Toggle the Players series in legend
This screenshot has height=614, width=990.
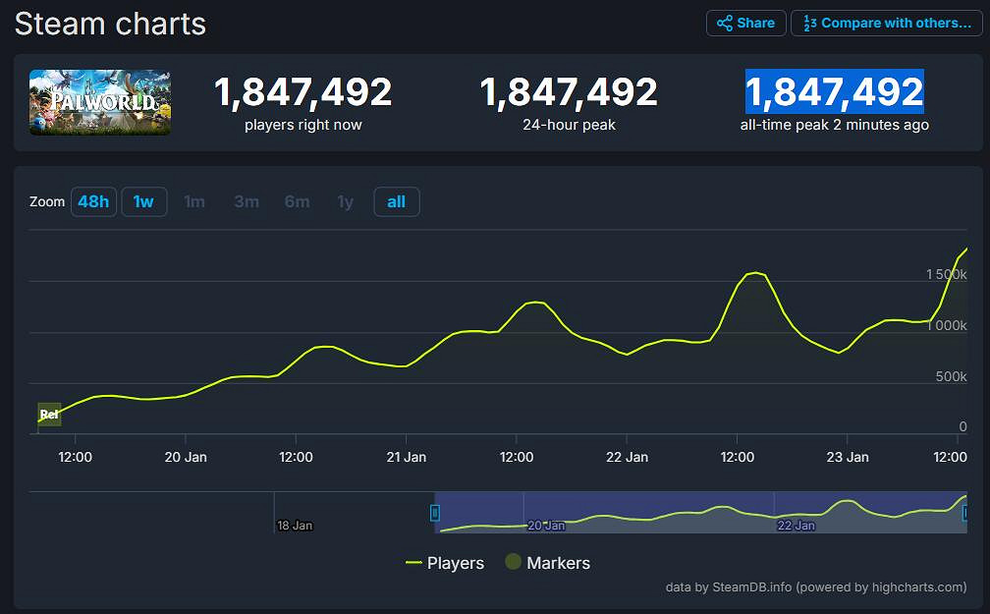click(445, 563)
